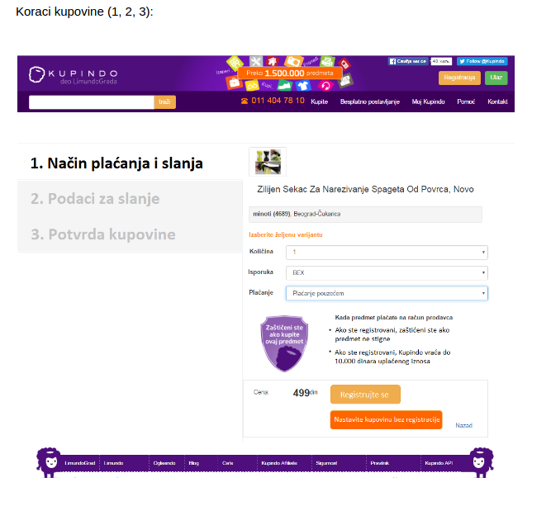Viewport: 551px width, 506px height.
Task: Click the left sheep mascot in footer
Action: [49, 462]
